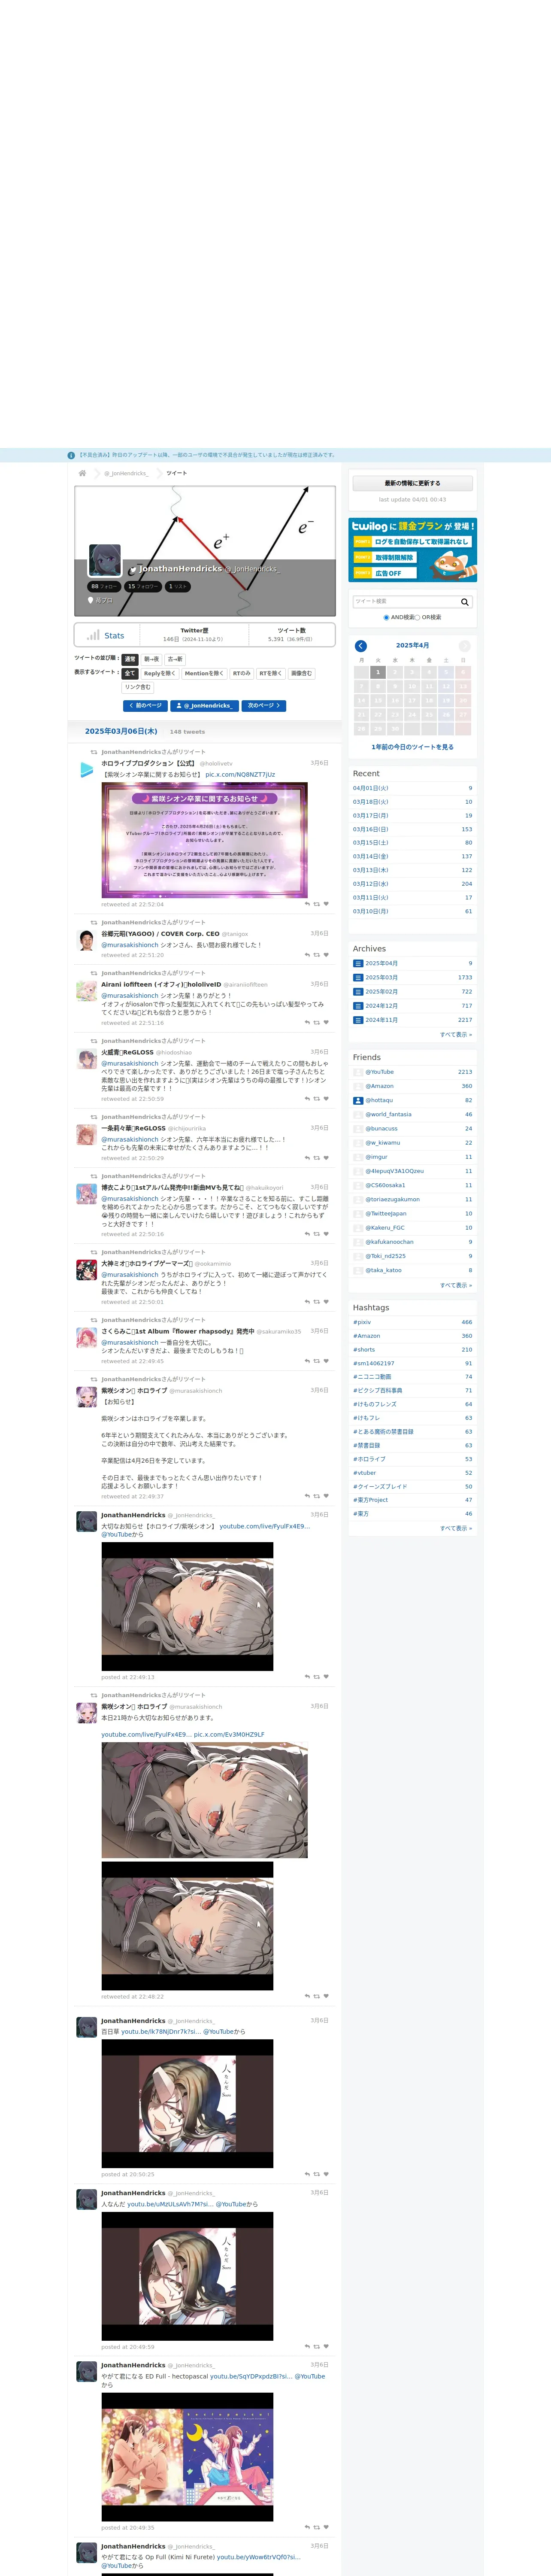551x2576 pixels.
Task: Click like icon on 火威青 ReGLOSS tweet
Action: point(326,1099)
